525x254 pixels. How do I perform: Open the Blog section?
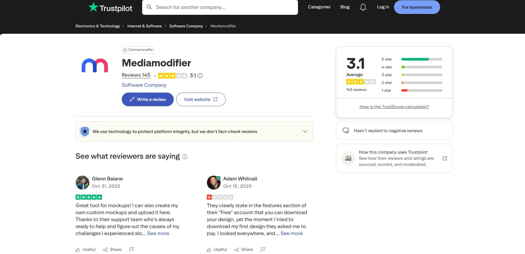click(x=345, y=7)
